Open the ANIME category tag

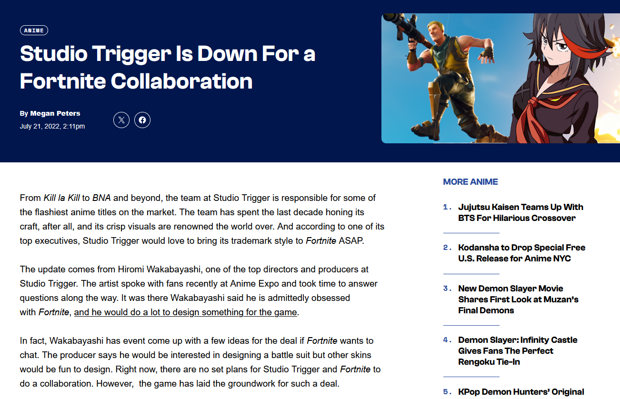pos(34,30)
